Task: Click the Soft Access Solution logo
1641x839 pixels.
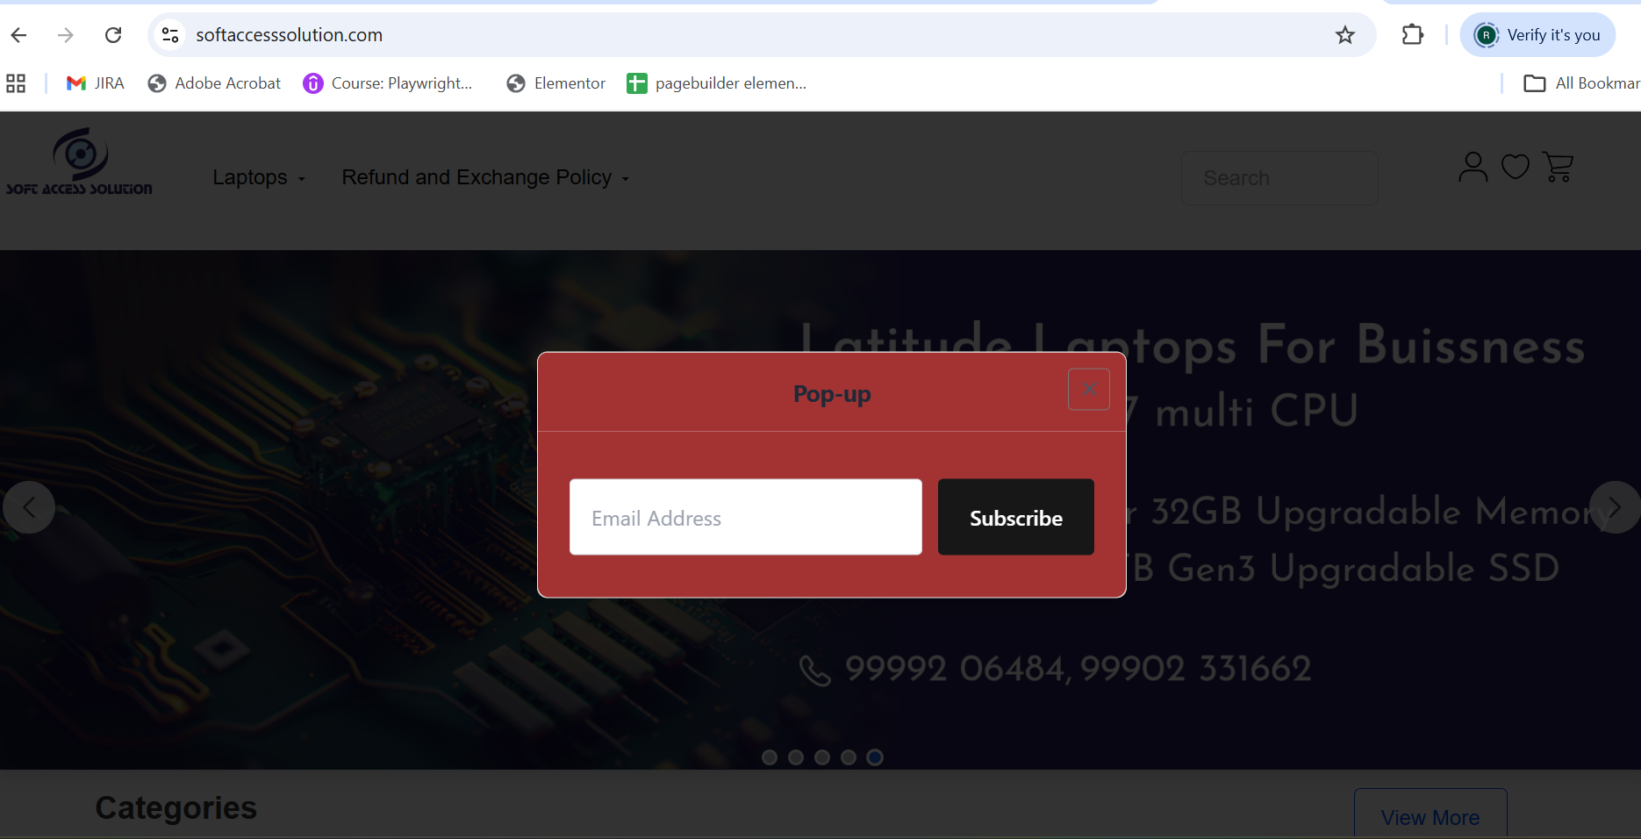Action: coord(80,161)
